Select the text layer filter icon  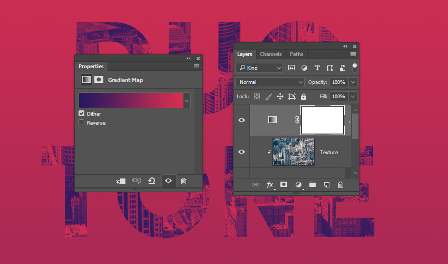click(317, 68)
